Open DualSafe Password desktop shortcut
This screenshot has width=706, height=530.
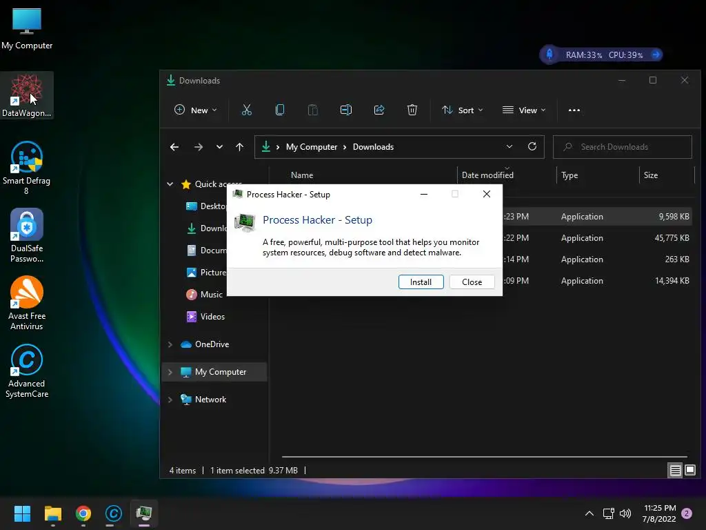(27, 235)
